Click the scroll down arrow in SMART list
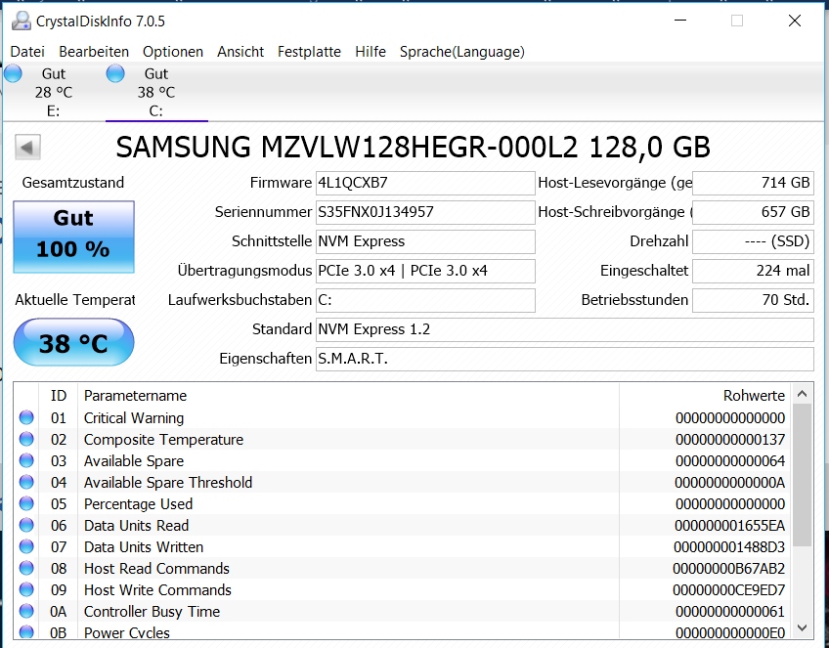Image resolution: width=829 pixels, height=648 pixels. pos(802,627)
